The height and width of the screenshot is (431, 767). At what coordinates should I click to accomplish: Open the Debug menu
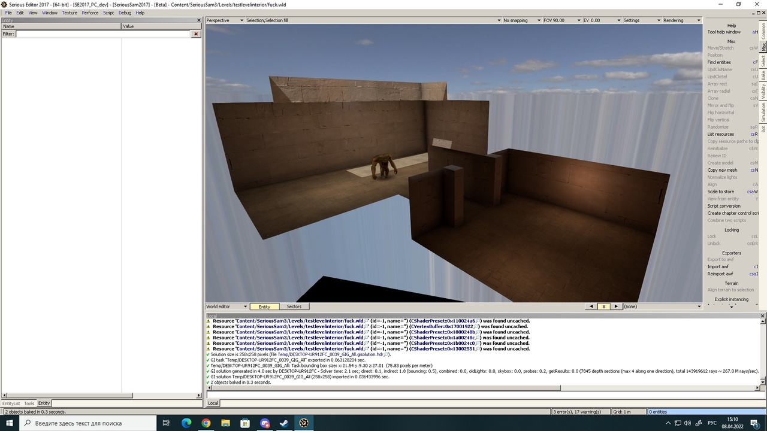pos(125,13)
